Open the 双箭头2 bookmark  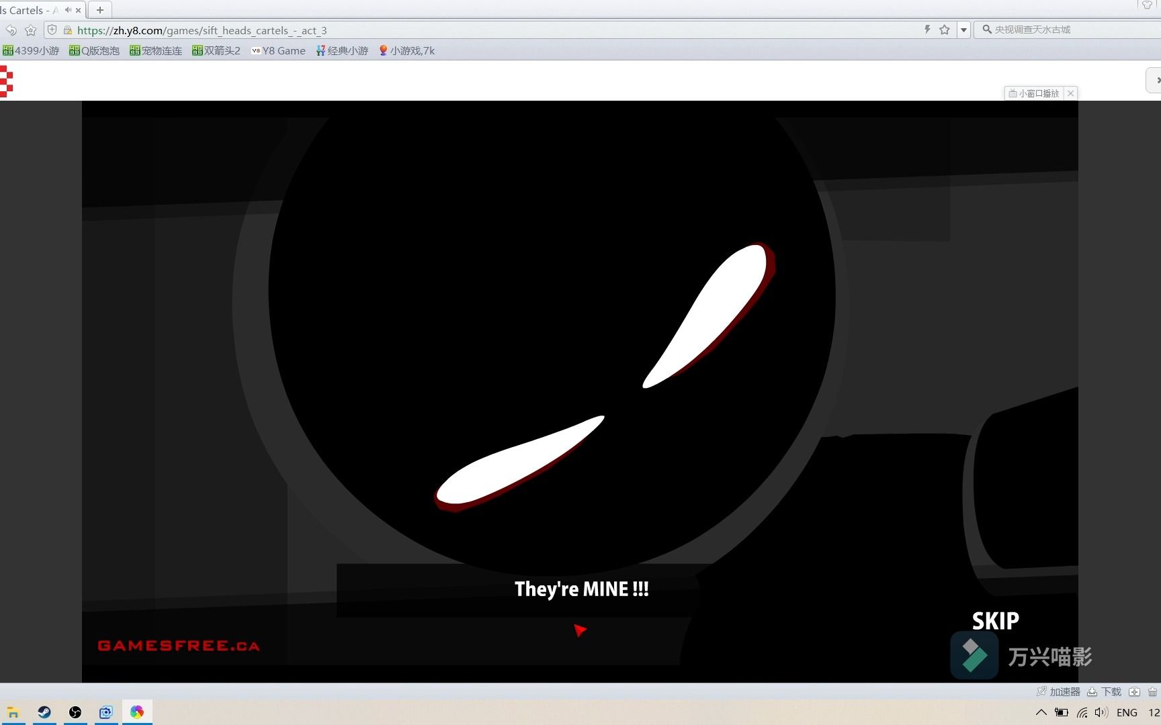click(216, 50)
